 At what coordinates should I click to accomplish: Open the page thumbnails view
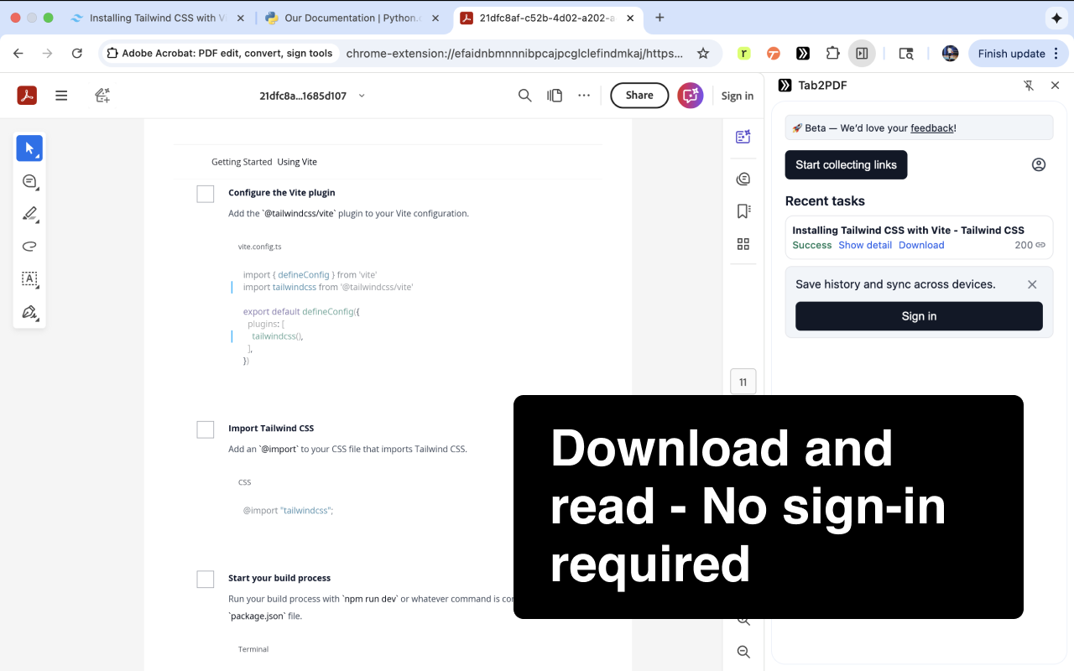tap(743, 244)
